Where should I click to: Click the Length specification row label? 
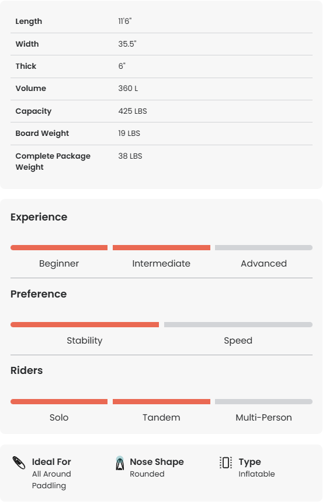click(x=29, y=21)
